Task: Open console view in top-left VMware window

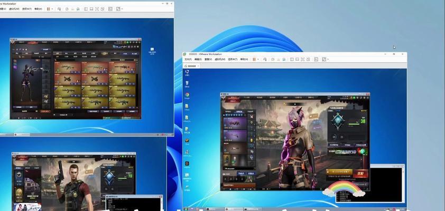Action: pyautogui.click(x=110, y=9)
